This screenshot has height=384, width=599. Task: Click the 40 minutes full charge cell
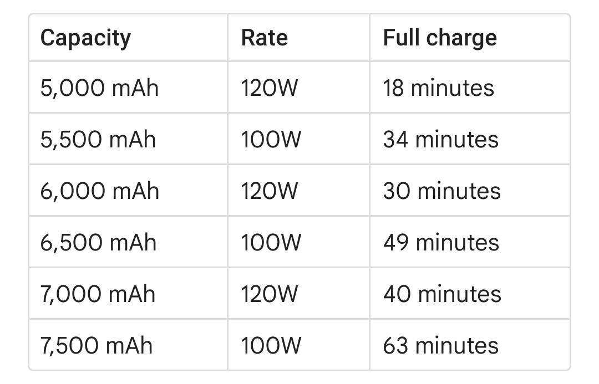pyautogui.click(x=442, y=294)
